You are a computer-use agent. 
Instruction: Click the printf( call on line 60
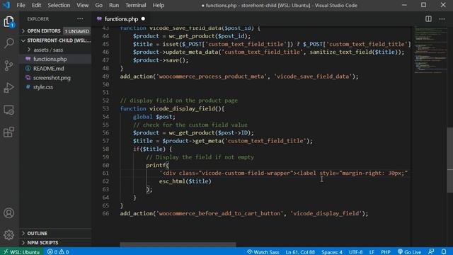tap(157, 165)
